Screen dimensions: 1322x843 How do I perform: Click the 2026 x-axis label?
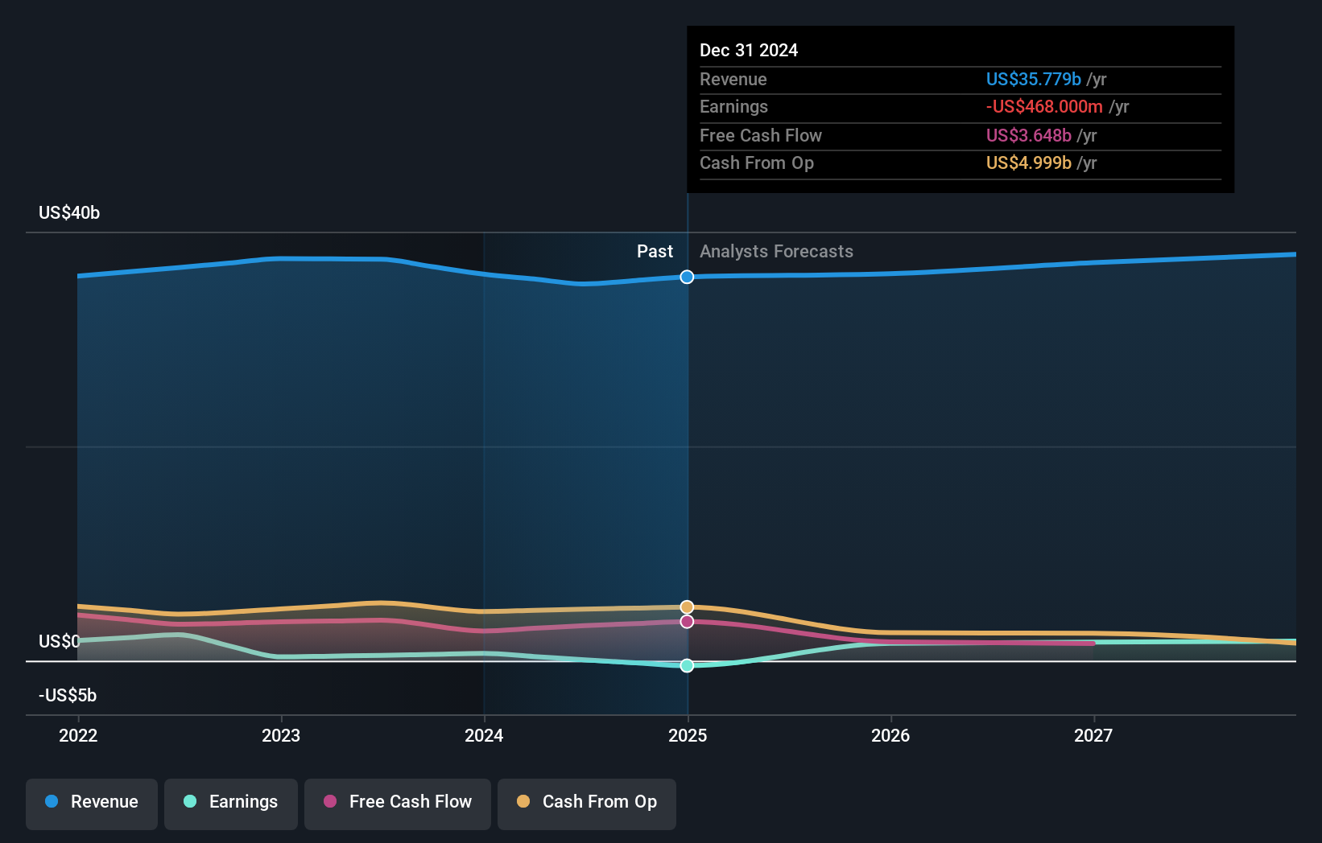click(x=890, y=735)
